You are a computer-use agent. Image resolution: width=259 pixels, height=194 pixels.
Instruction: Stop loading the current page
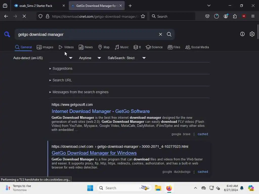(x=24, y=16)
